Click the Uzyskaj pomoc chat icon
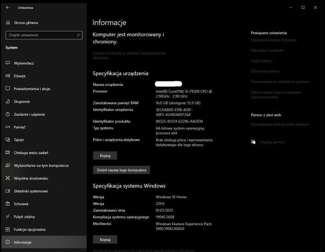This screenshot has width=325, height=252. click(x=253, y=142)
